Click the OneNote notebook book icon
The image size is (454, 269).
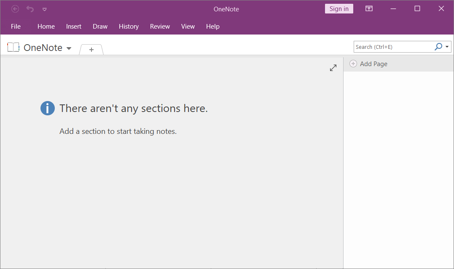(13, 47)
